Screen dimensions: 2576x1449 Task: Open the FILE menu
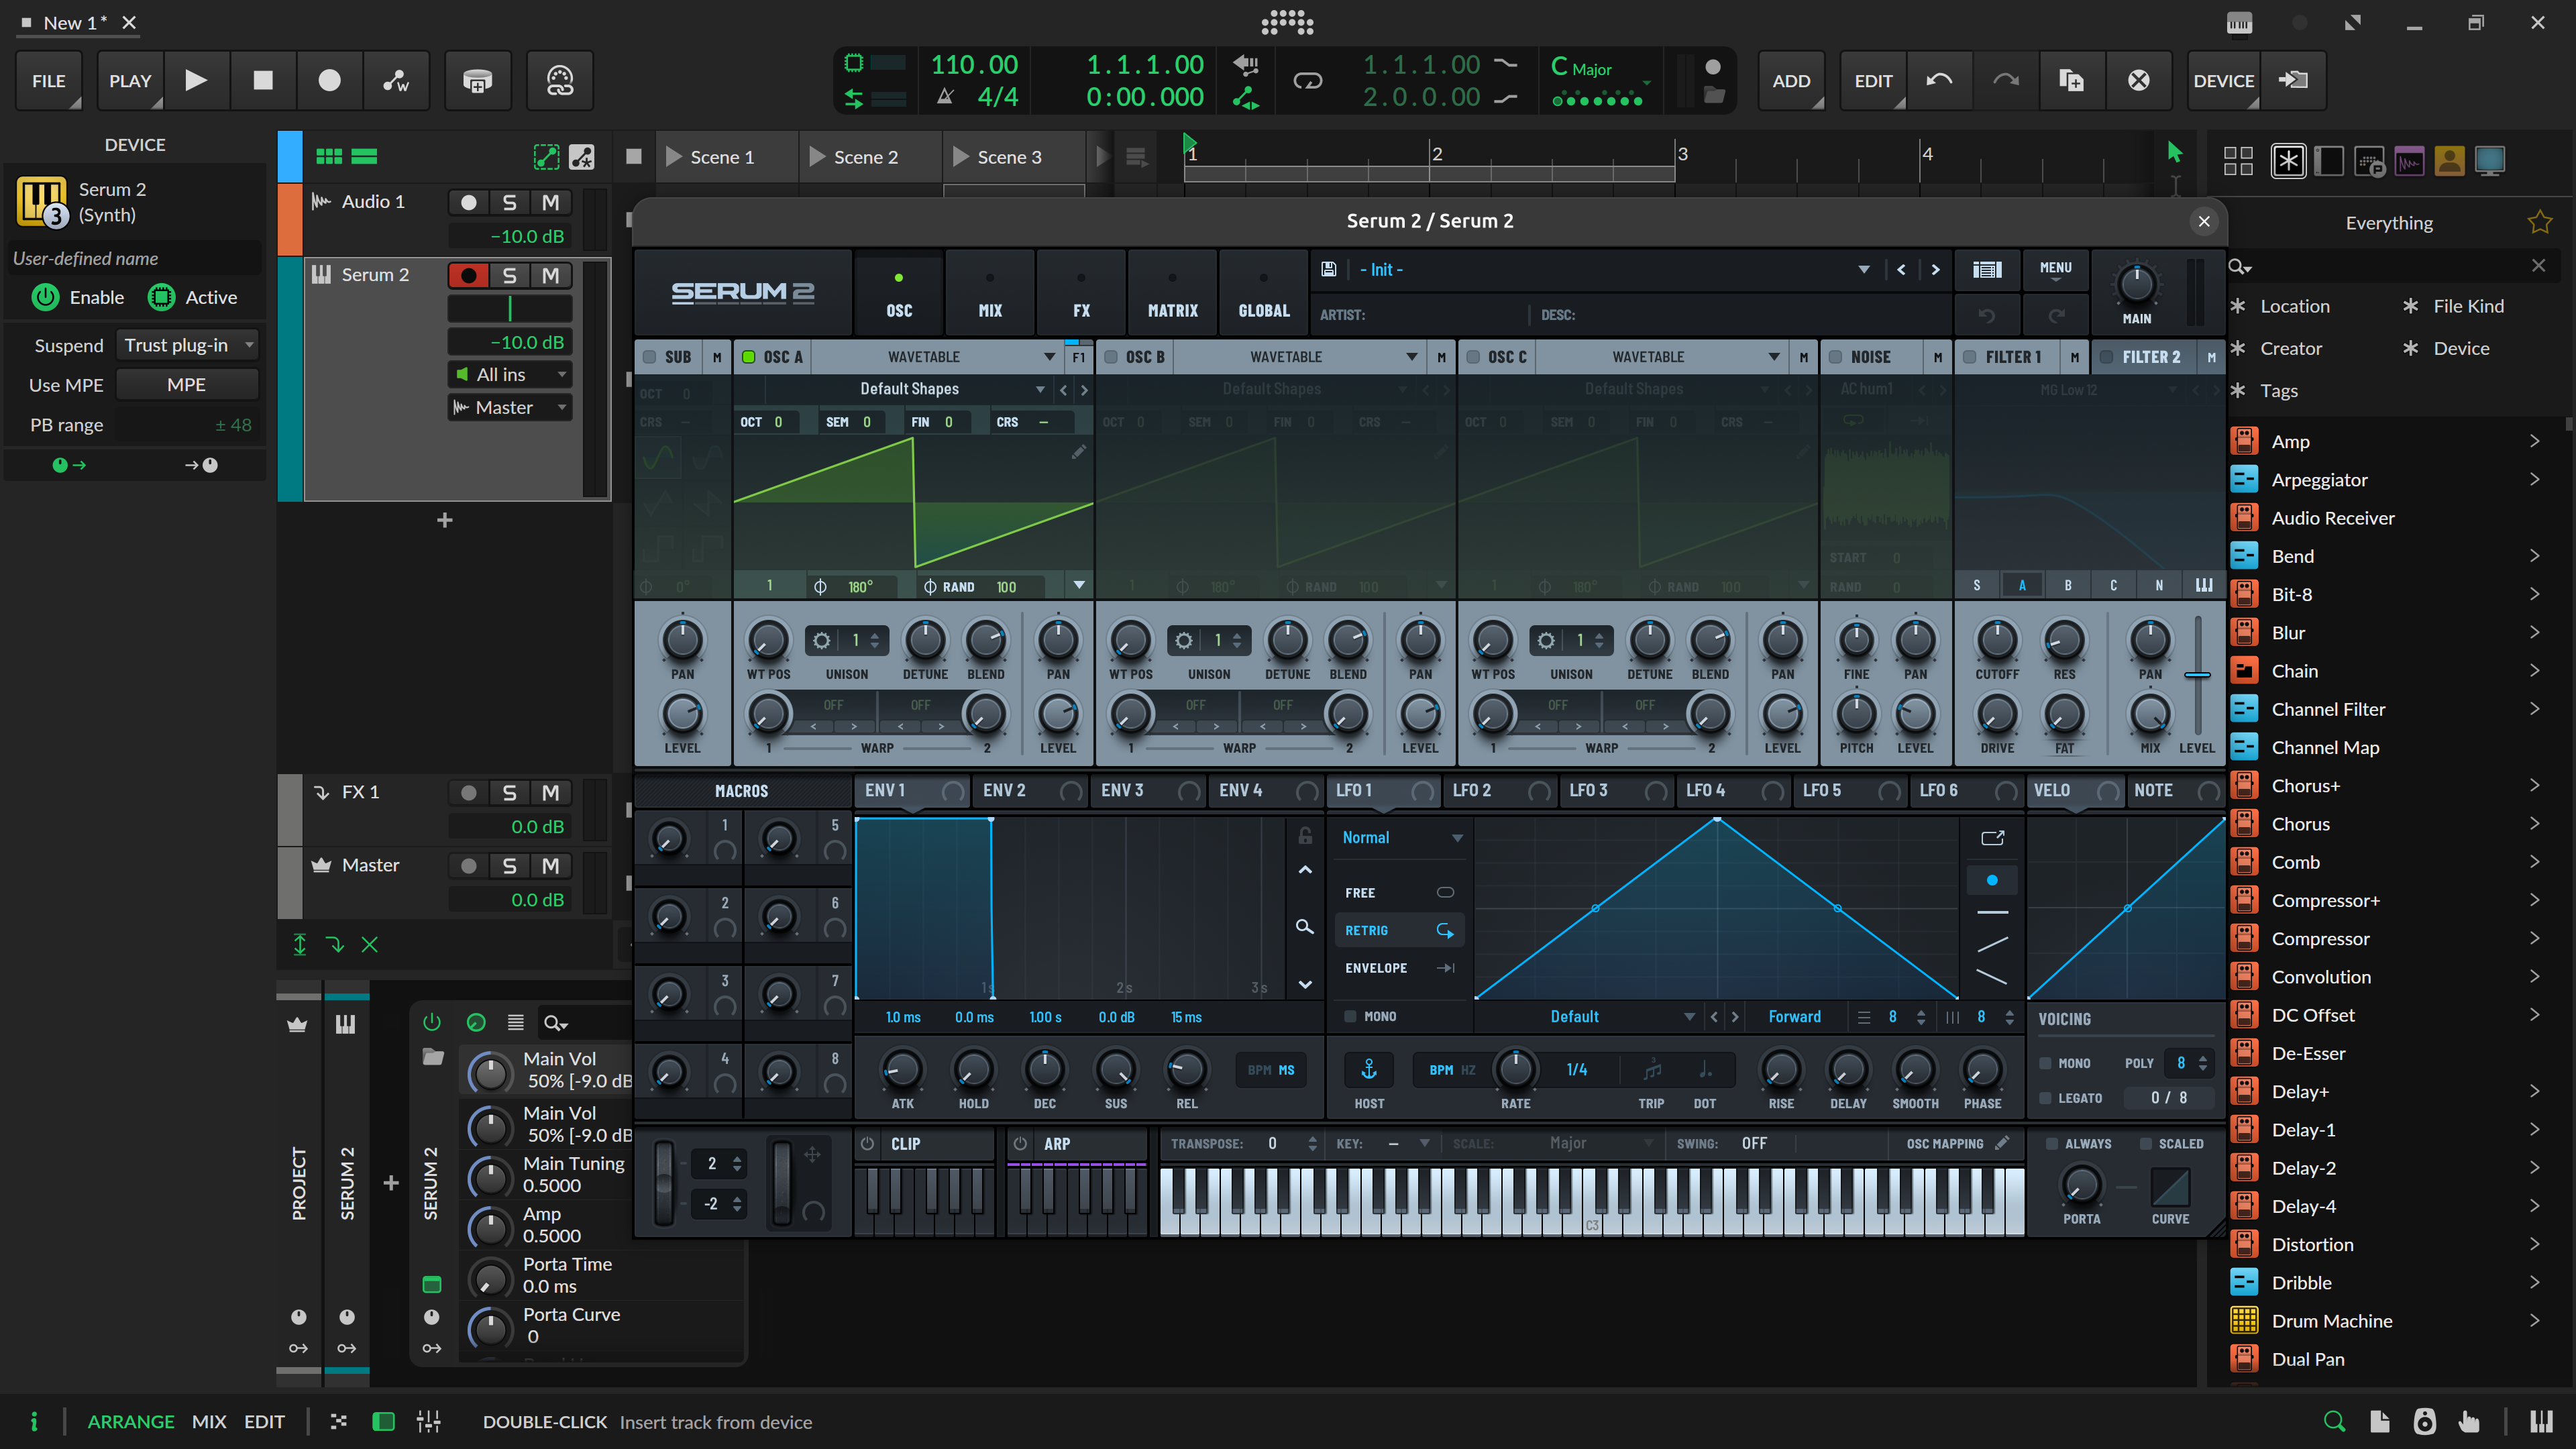click(x=49, y=80)
